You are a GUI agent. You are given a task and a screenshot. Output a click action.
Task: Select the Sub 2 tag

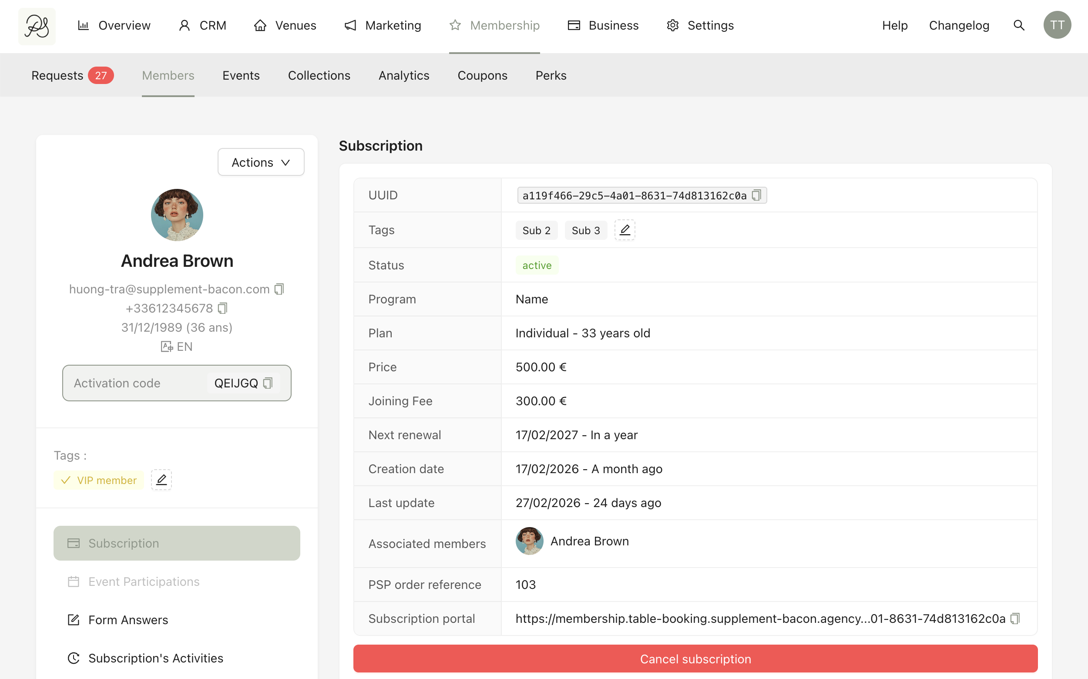[536, 230]
